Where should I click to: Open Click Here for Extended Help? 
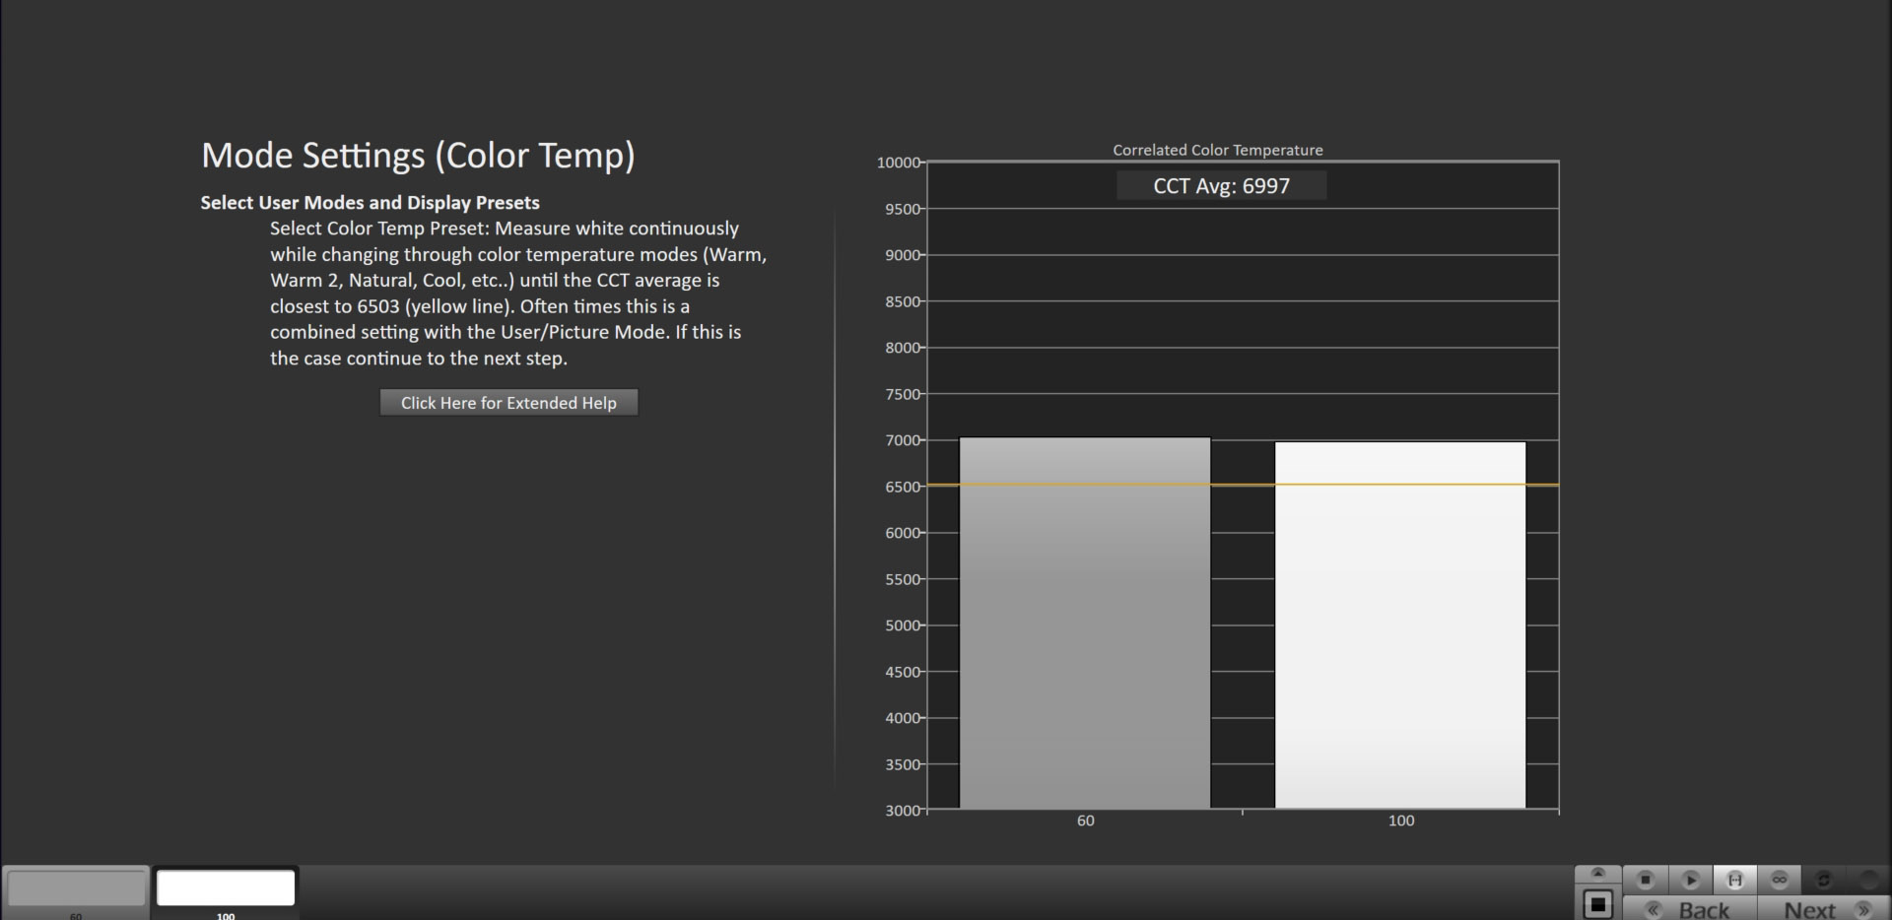click(508, 402)
